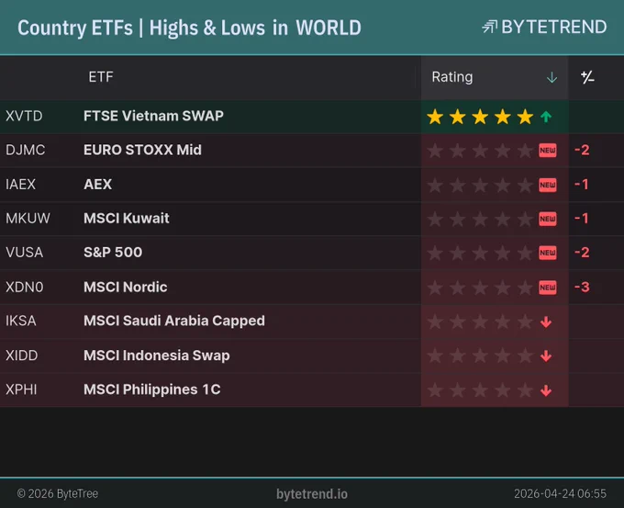Image resolution: width=624 pixels, height=508 pixels.
Task: Click the NEW badge on XDN0 row
Action: click(548, 288)
